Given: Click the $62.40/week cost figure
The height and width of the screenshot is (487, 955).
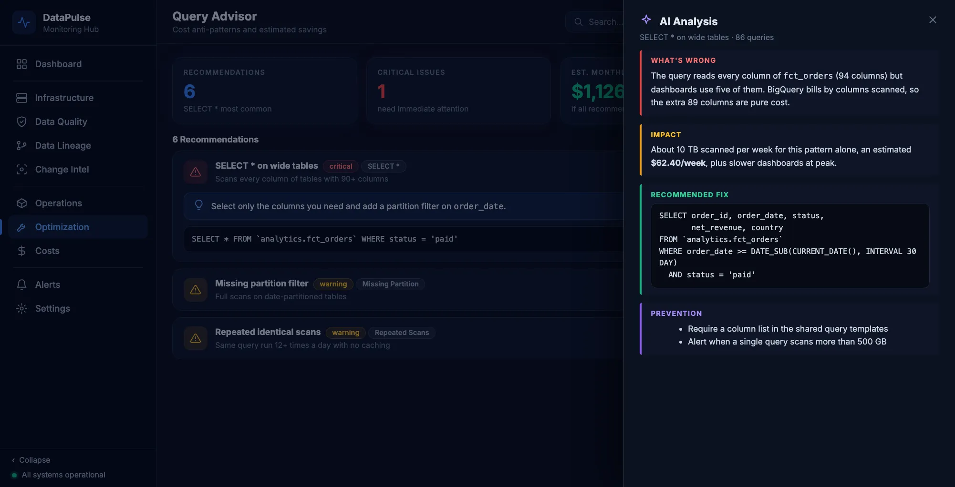Looking at the screenshot, I should click(678, 163).
